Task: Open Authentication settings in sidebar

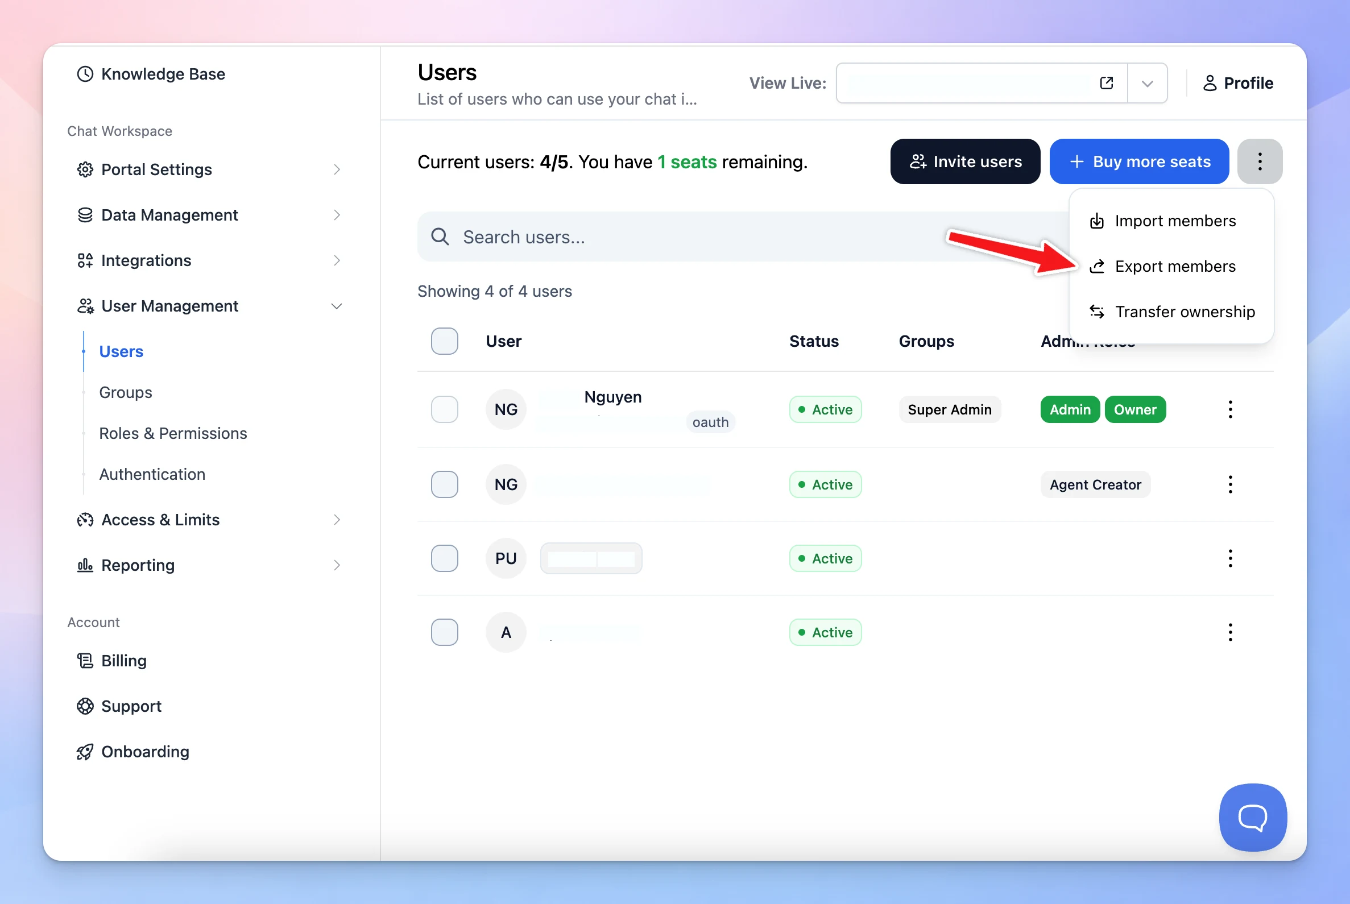Action: 152,475
